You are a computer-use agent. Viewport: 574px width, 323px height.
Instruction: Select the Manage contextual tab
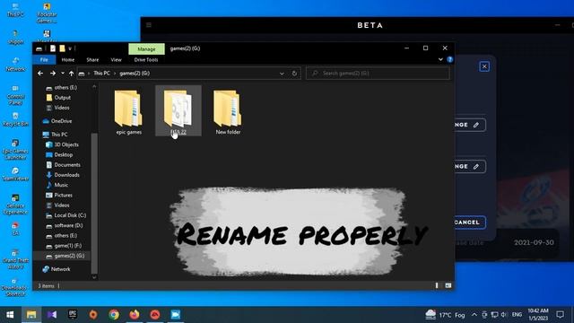coord(146,48)
